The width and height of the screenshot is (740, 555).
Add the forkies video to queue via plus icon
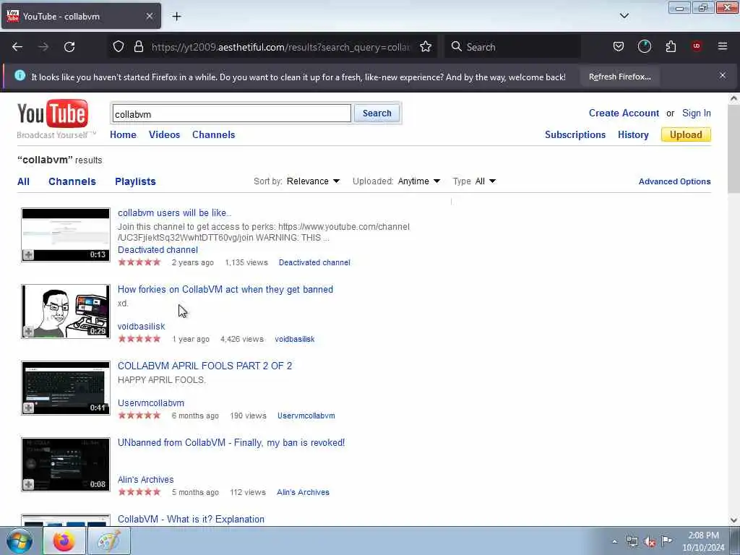(28, 331)
